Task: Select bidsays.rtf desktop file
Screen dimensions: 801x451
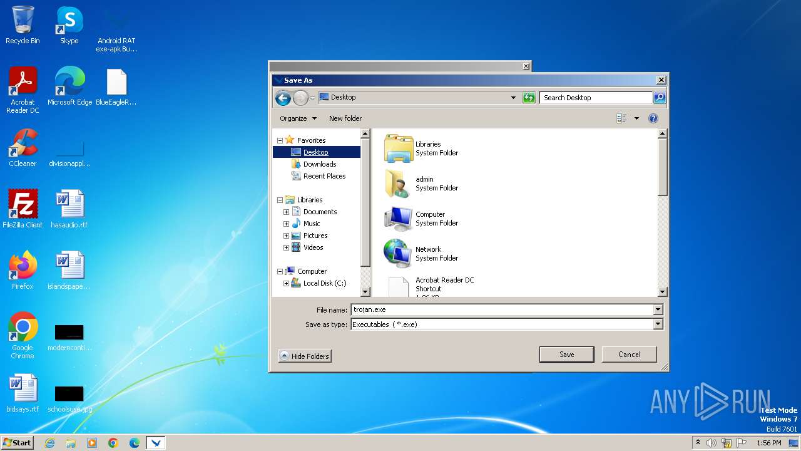Action: tap(23, 393)
